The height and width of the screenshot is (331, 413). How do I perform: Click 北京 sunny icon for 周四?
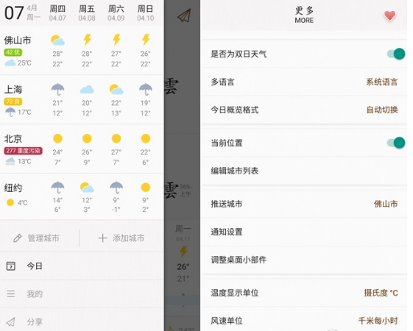coord(57,138)
